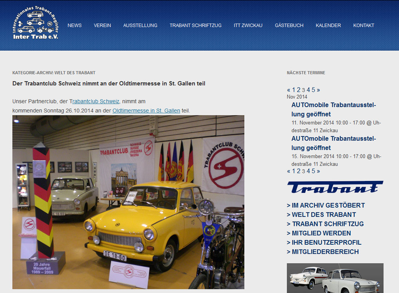Open the AUSSTELLUNG menu item
Viewport: 399px width, 293px height.
tap(140, 26)
